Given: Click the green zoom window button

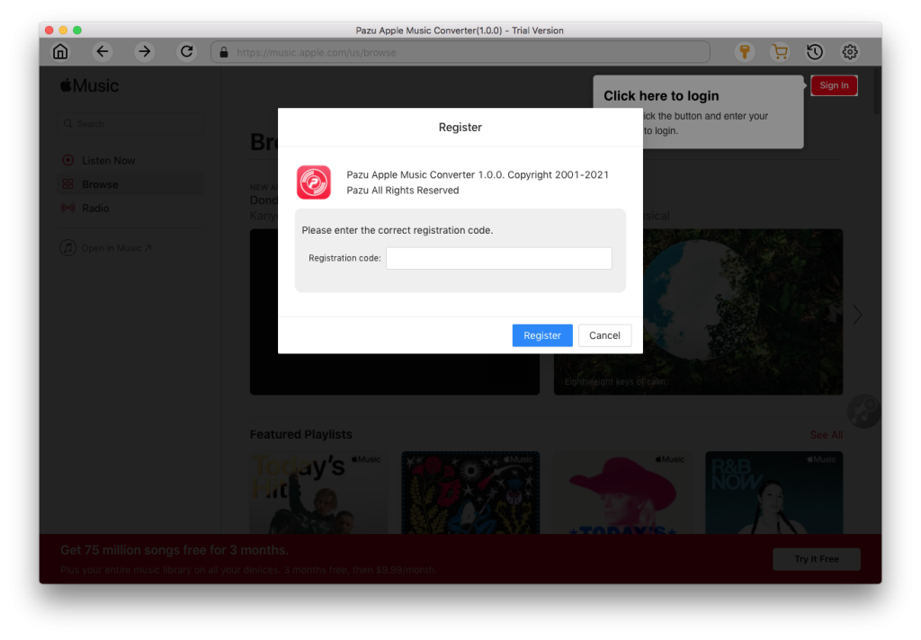Looking at the screenshot, I should [77, 30].
